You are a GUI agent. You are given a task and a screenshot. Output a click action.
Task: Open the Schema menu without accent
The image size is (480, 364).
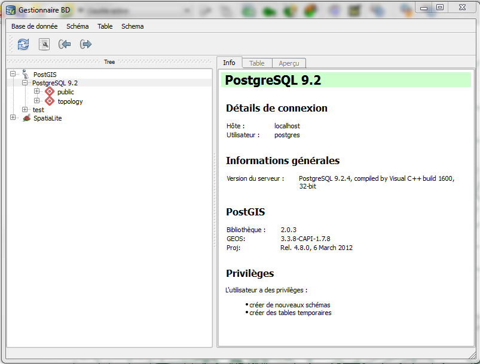point(133,26)
